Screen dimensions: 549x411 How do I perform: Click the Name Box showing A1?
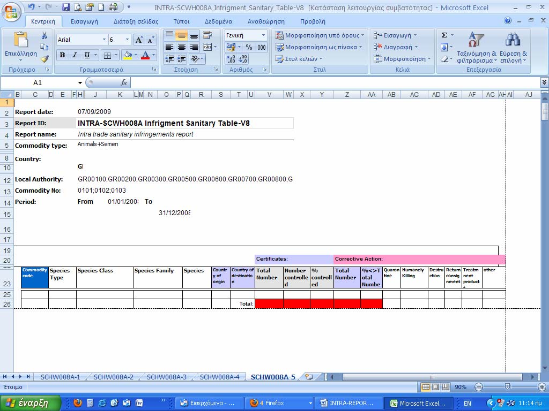tap(38, 83)
